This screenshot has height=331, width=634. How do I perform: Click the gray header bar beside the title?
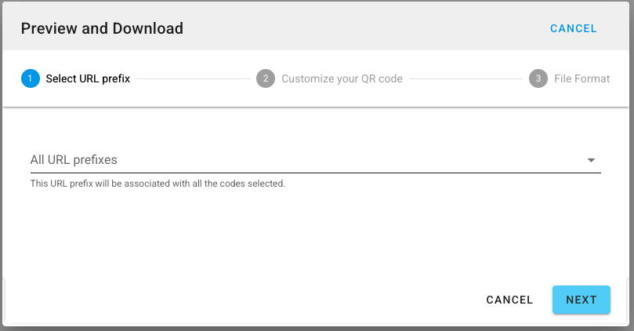tap(364, 28)
